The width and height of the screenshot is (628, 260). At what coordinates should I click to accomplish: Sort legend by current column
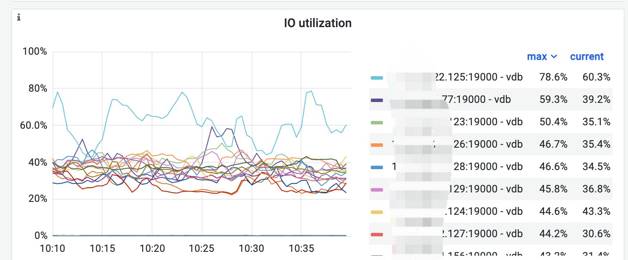pyautogui.click(x=587, y=56)
